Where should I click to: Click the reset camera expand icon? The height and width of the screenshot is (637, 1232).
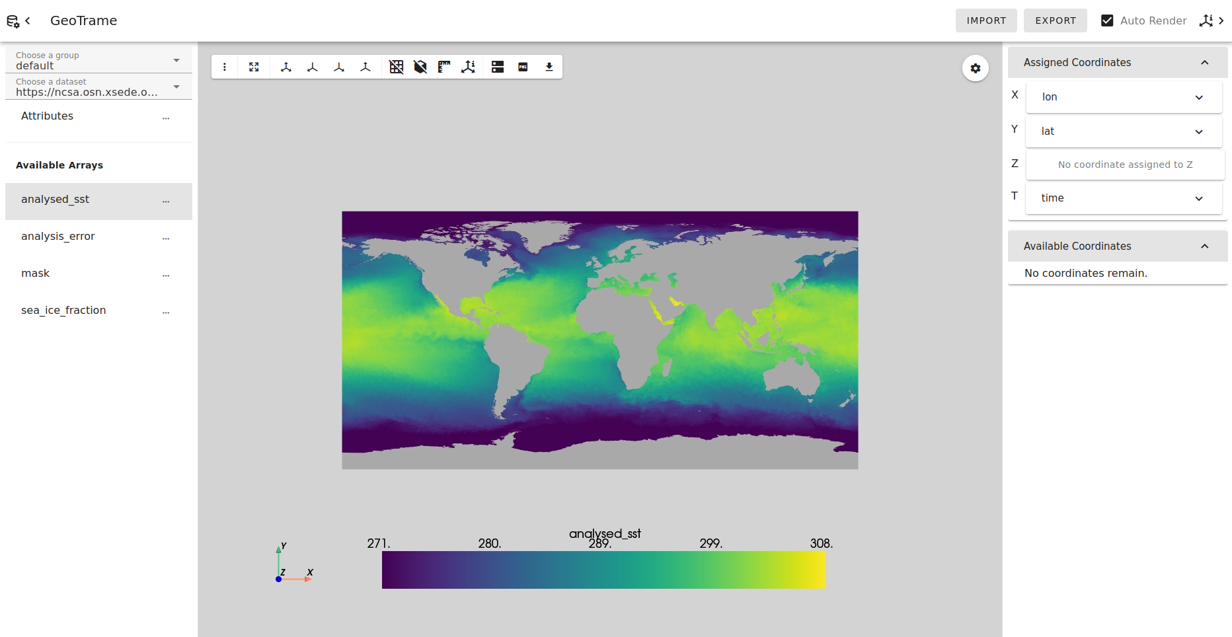point(254,67)
